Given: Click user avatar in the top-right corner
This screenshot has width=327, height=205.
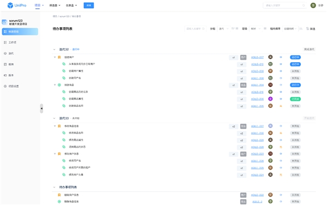Looking at the screenshot, I should click(313, 5).
